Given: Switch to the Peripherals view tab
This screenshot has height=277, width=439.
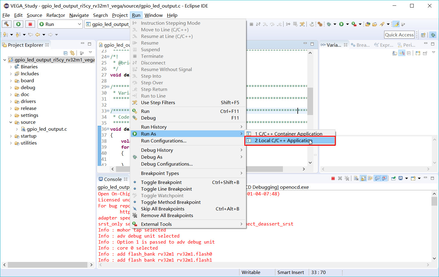Looking at the screenshot, I should [406, 45].
